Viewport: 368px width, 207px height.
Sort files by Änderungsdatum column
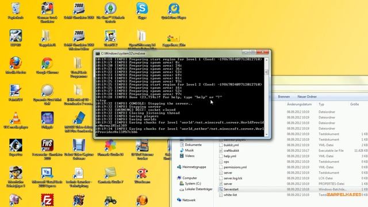(x=299, y=104)
